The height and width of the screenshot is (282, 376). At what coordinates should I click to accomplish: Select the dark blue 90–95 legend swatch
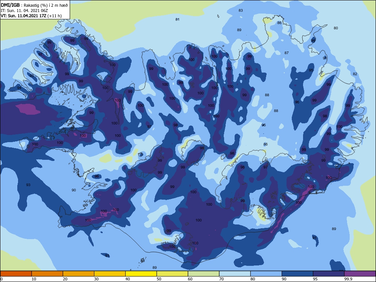(x=297, y=274)
